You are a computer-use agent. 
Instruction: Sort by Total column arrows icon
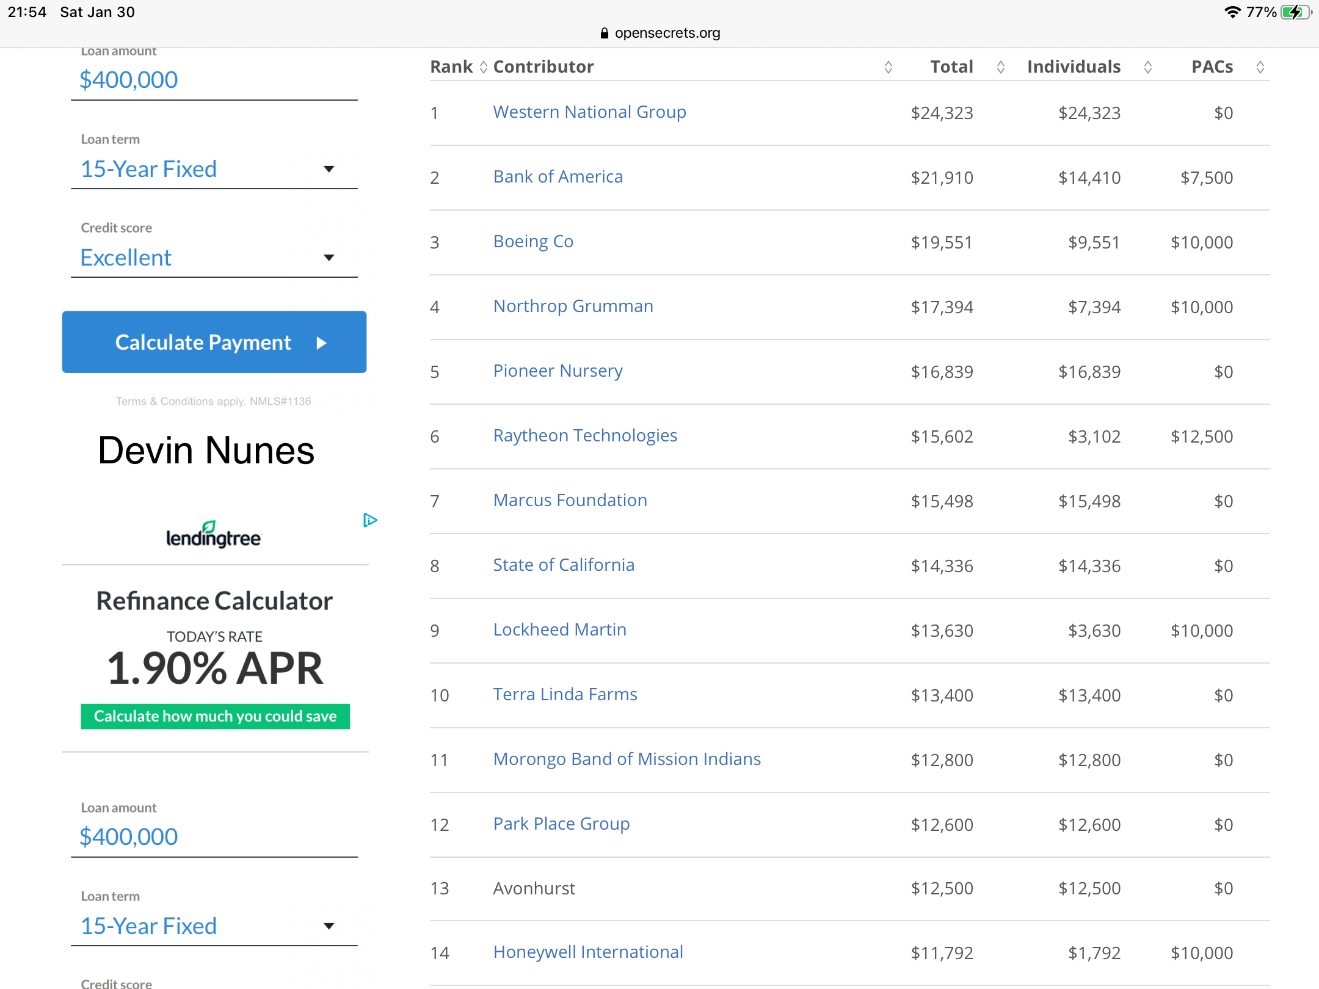point(1000,67)
